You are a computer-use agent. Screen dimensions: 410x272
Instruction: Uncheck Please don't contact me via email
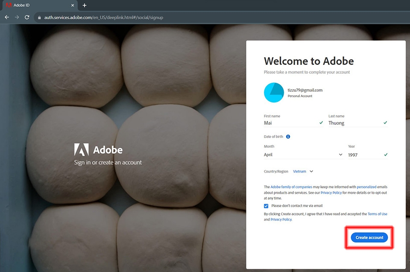point(266,206)
